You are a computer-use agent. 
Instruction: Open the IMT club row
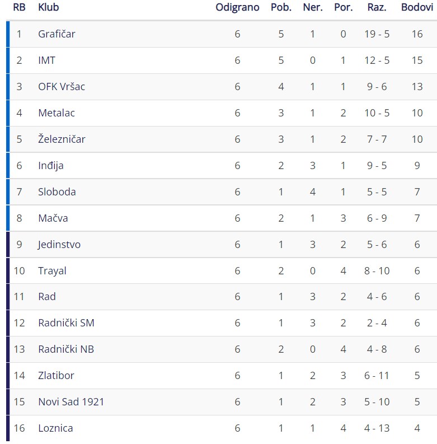222,60
